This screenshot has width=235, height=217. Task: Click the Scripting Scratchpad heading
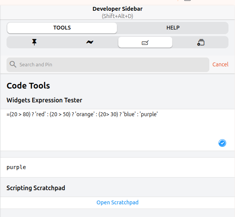tap(36, 188)
